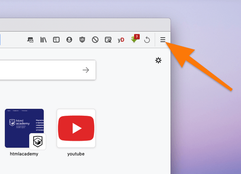
Task: Open the youtube tile thumbnail
Action: [x=76, y=128]
